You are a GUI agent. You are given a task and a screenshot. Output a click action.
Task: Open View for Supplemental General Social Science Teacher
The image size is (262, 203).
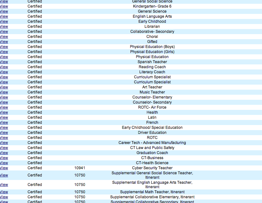pyautogui.click(x=4, y=175)
